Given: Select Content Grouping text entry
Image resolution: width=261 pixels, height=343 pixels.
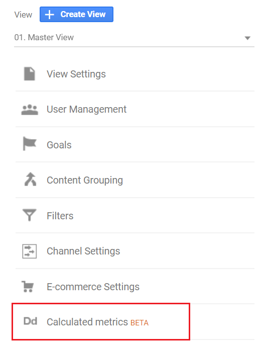Looking at the screenshot, I should click(85, 181).
